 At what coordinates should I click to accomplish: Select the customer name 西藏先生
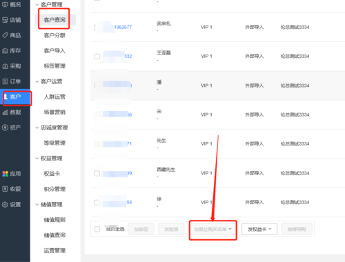tap(166, 170)
